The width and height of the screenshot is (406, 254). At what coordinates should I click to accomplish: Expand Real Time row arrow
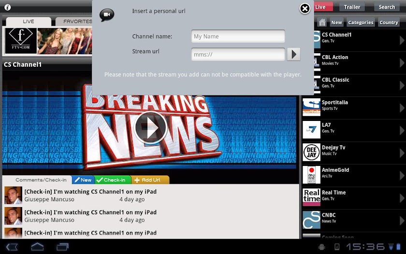coord(402,198)
